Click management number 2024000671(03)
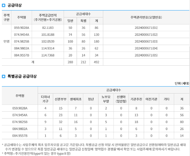Image resolution: width=190 pixels, height=156 pixels. tap(146, 42)
